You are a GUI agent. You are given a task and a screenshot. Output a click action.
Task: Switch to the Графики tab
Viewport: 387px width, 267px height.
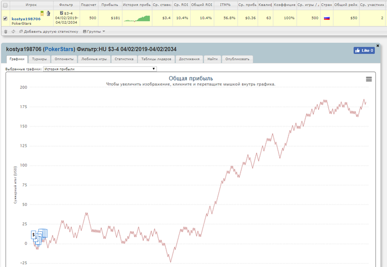pos(17,59)
